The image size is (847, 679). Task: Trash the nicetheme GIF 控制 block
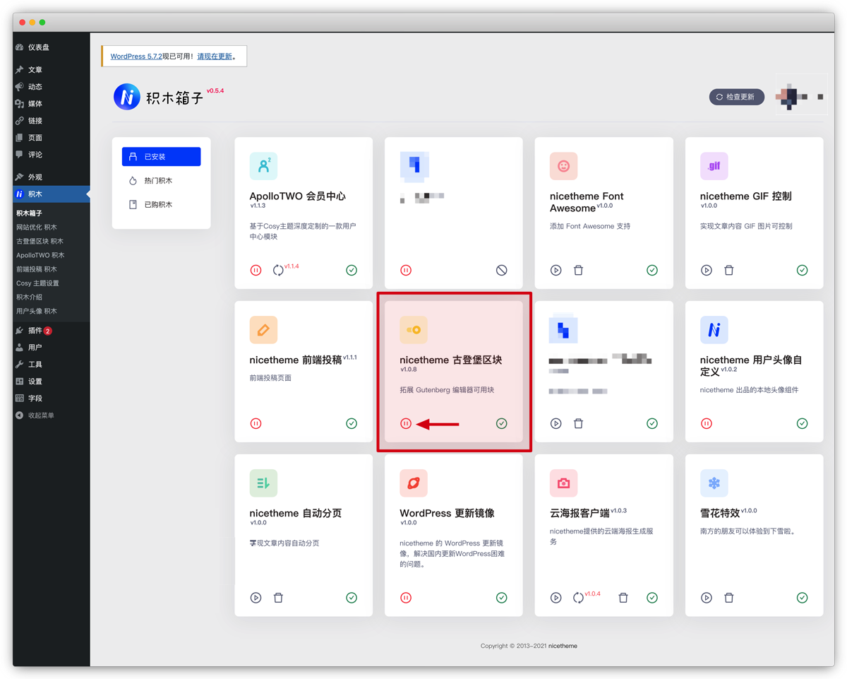(729, 270)
